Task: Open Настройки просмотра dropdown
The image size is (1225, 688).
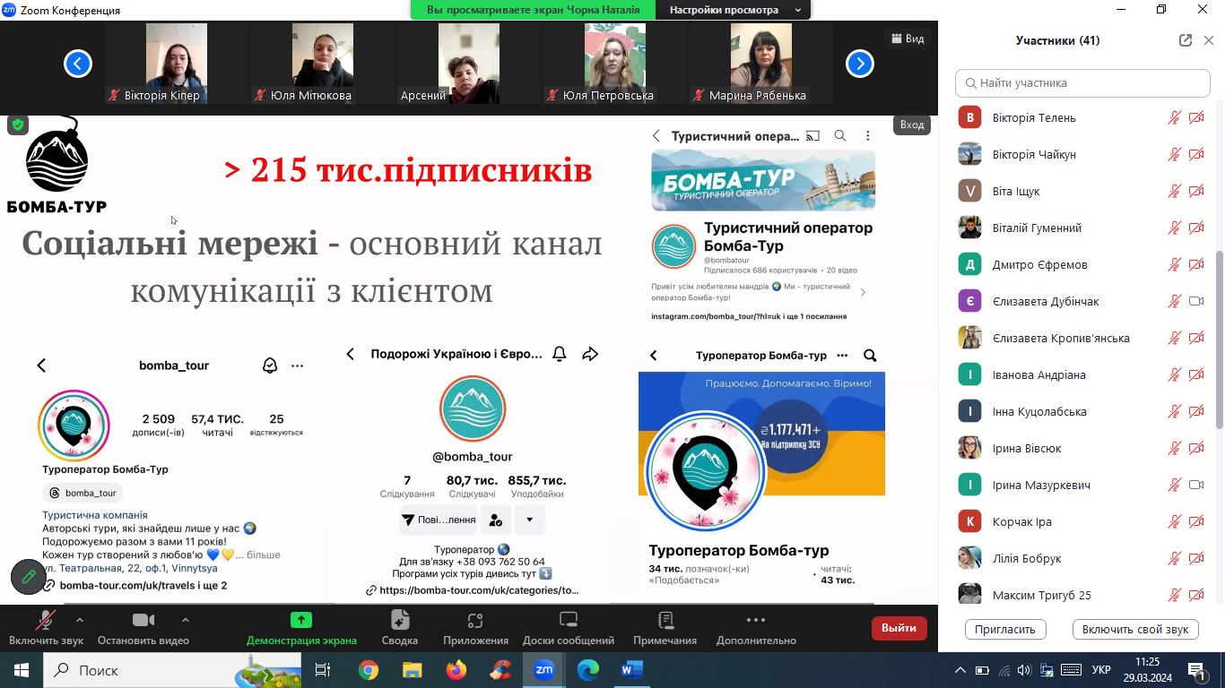Action: [x=734, y=10]
